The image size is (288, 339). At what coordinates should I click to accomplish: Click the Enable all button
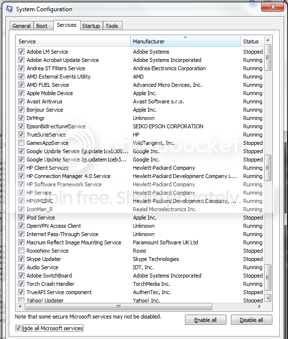click(206, 320)
